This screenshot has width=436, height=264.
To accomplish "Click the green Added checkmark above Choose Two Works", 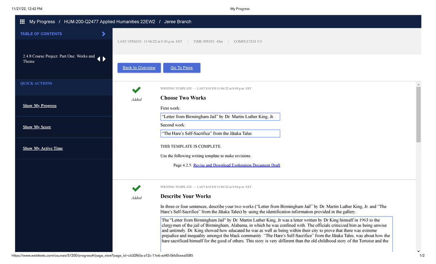I will tap(136, 90).
